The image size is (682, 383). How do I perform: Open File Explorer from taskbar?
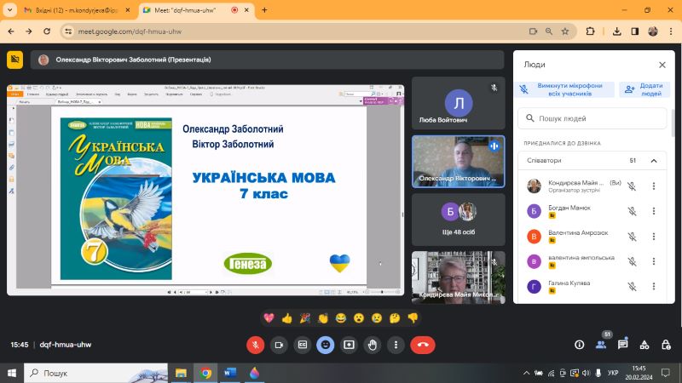pyautogui.click(x=181, y=373)
